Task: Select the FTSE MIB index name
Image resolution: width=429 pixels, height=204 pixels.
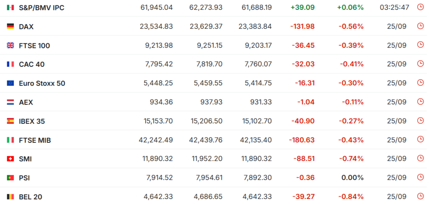Action: pyautogui.click(x=35, y=140)
